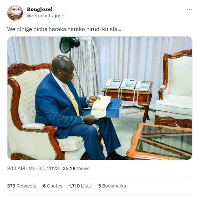The width and height of the screenshot is (200, 197).
Task: Open the 8:13 AM timestamp link
Action: coord(16,169)
